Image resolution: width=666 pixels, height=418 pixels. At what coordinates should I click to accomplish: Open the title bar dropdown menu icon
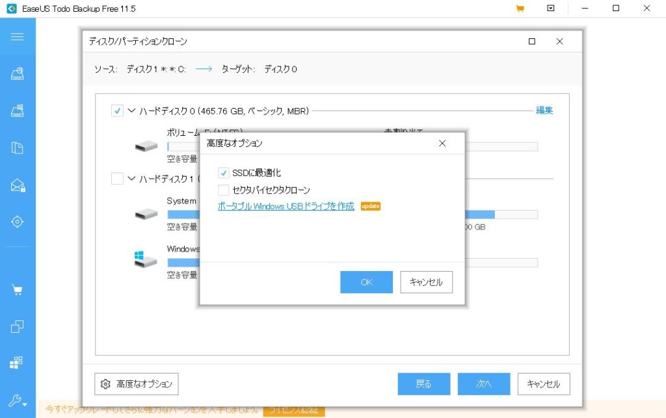click(550, 8)
